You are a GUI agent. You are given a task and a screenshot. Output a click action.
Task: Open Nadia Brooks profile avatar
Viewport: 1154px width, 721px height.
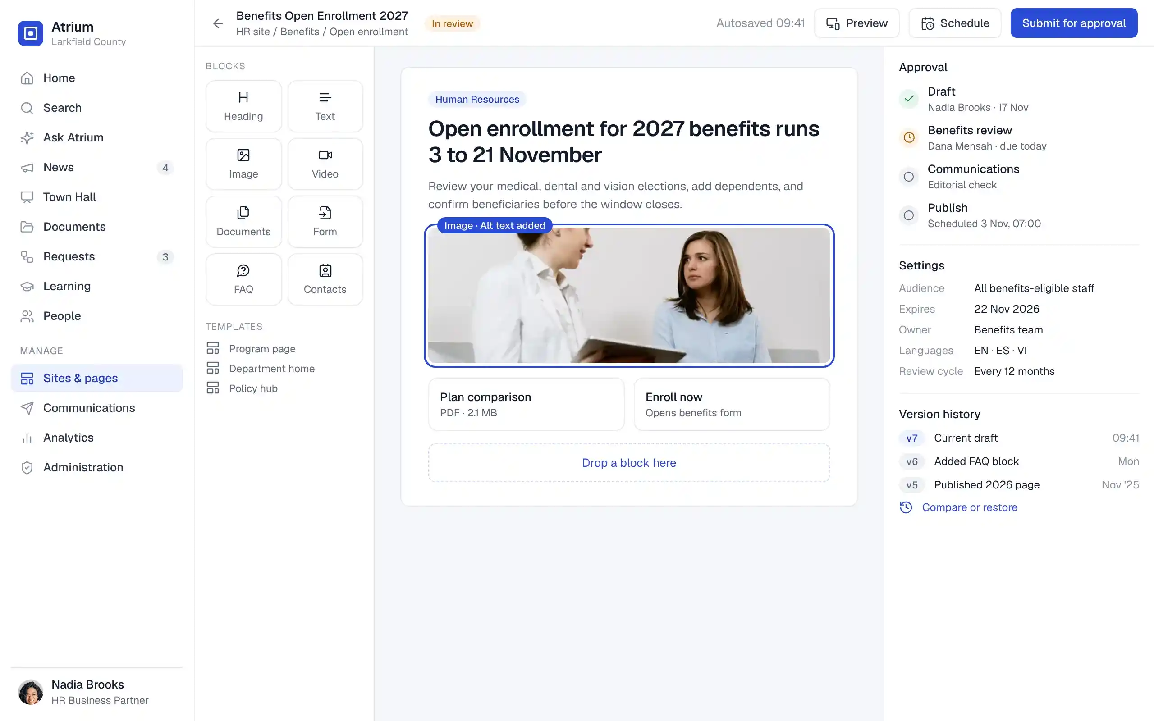[31, 692]
